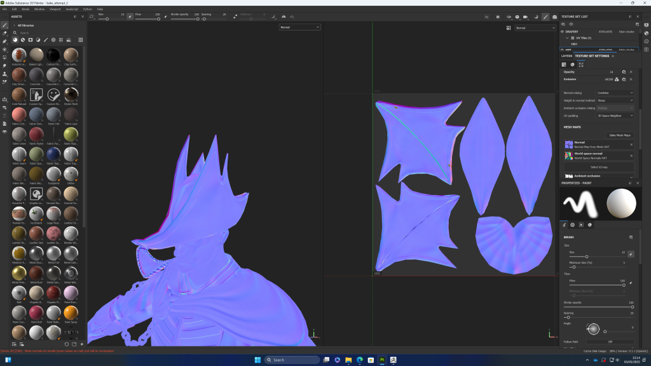Viewport: 651px width, 366px height.
Task: Select the Paint brush tool in left toolbar
Action: coord(4,25)
